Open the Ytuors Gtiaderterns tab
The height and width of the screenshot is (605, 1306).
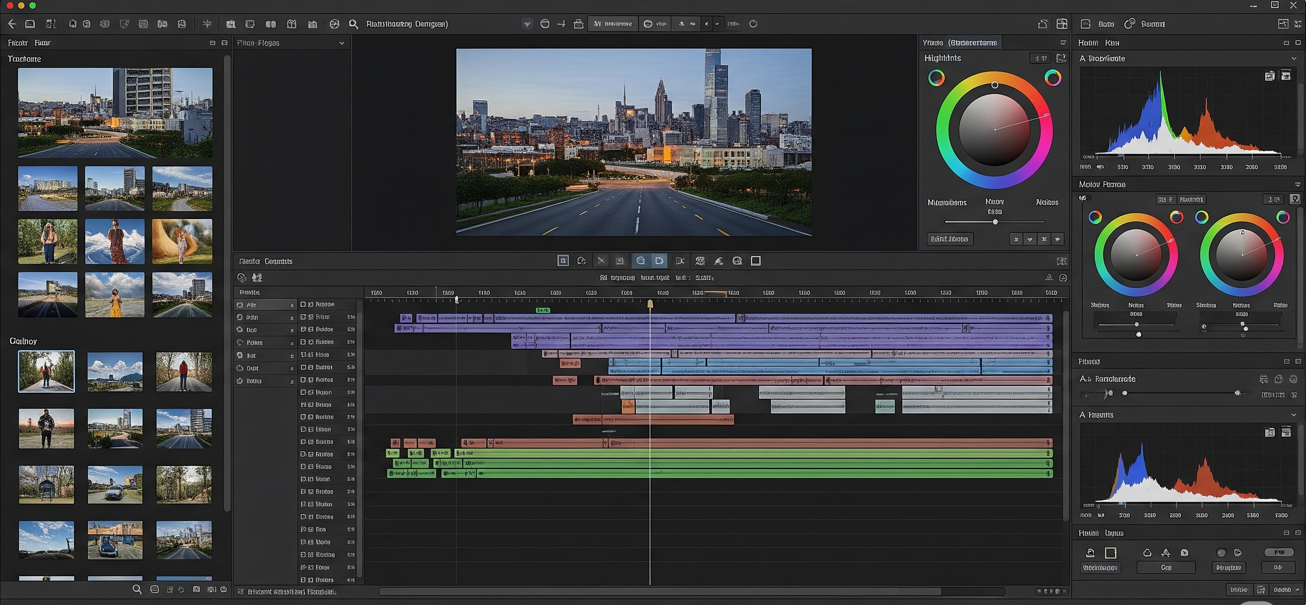959,43
